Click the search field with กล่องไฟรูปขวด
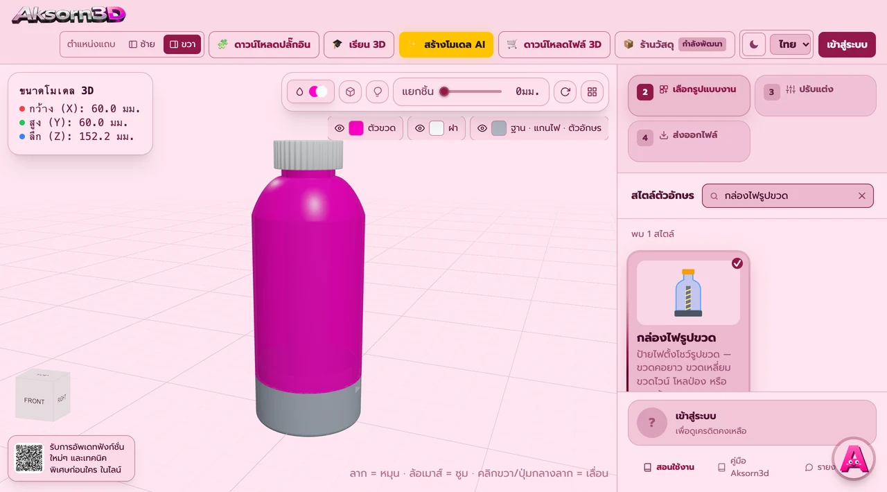887x492 pixels. [788, 196]
